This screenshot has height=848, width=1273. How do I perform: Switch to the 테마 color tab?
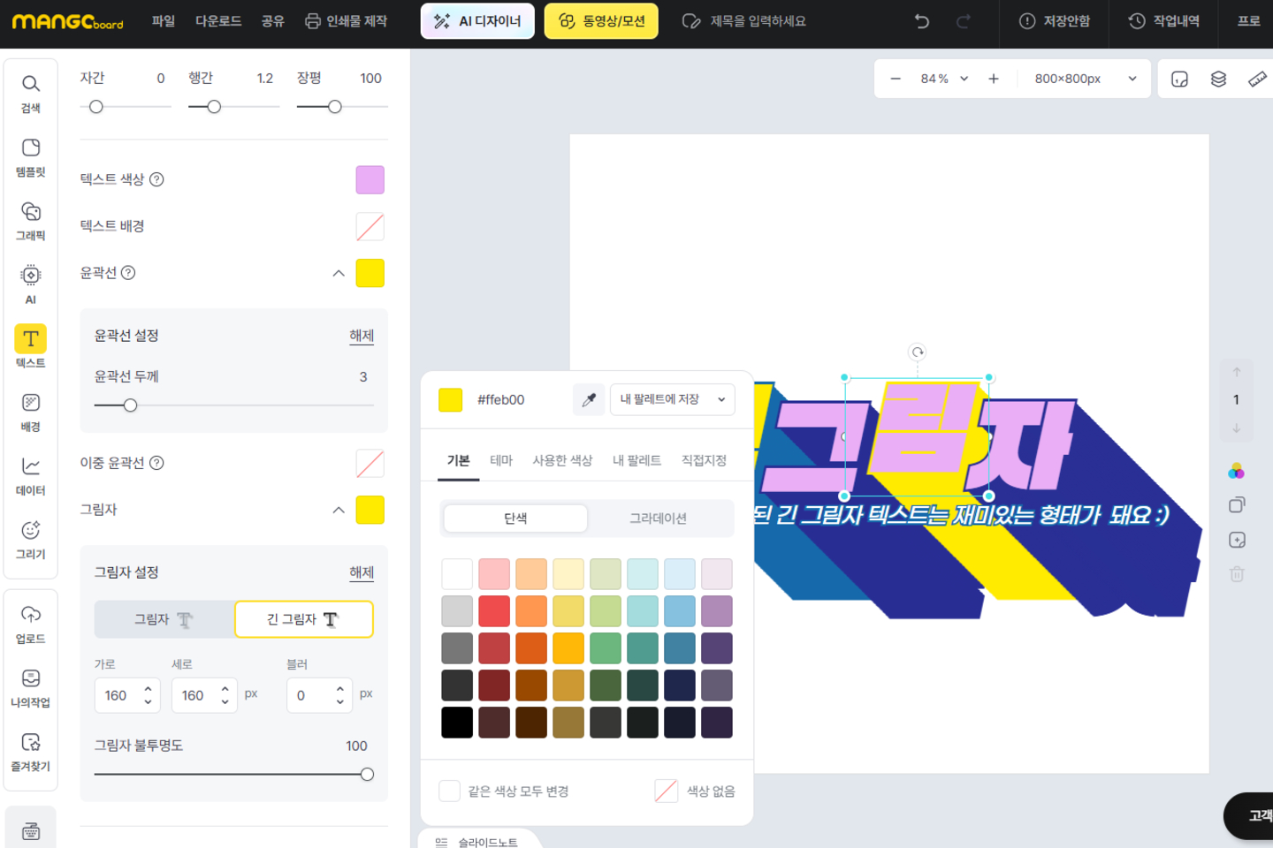coord(501,460)
